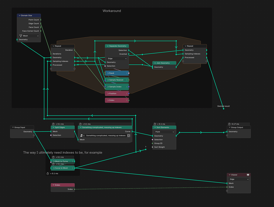Click Face Corner Count output socket
This screenshot has height=207, width=274.
point(41,31)
